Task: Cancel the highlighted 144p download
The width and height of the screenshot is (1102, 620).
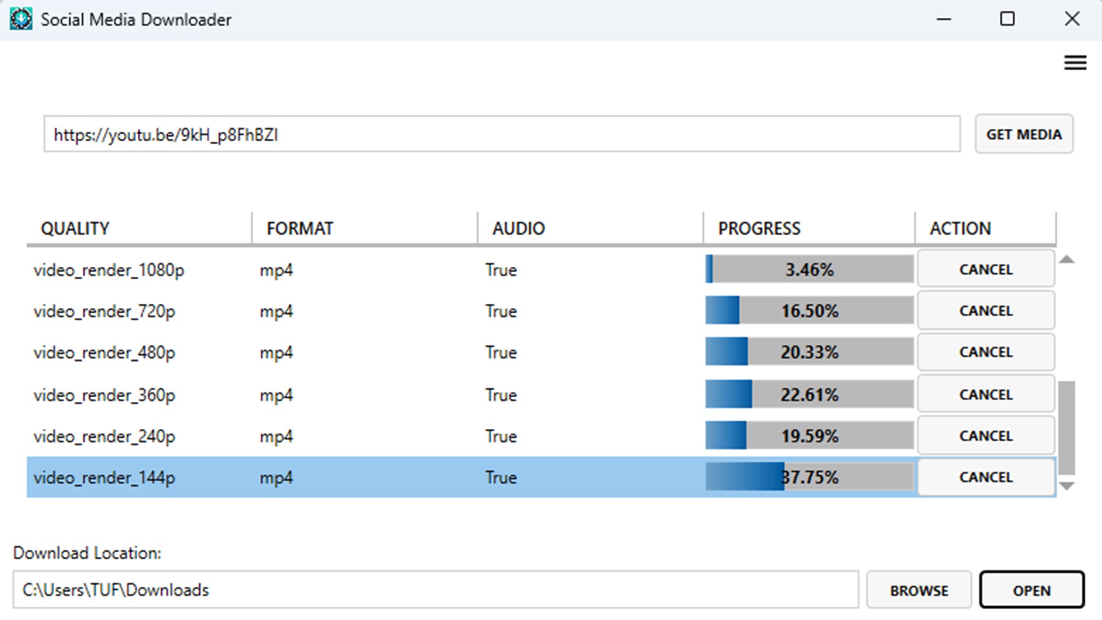Action: [x=985, y=477]
